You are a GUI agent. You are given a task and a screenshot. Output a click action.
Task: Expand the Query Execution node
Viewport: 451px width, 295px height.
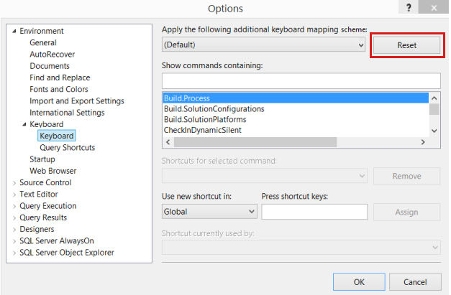click(14, 206)
